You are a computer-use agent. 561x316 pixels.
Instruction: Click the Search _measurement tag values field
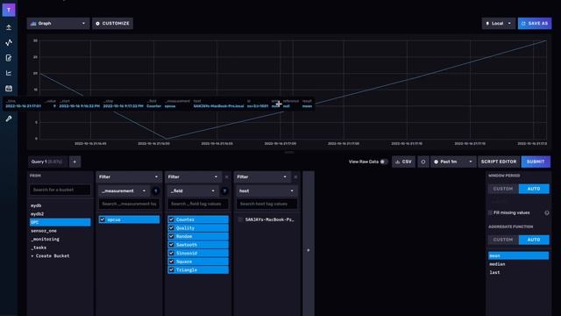pyautogui.click(x=129, y=204)
